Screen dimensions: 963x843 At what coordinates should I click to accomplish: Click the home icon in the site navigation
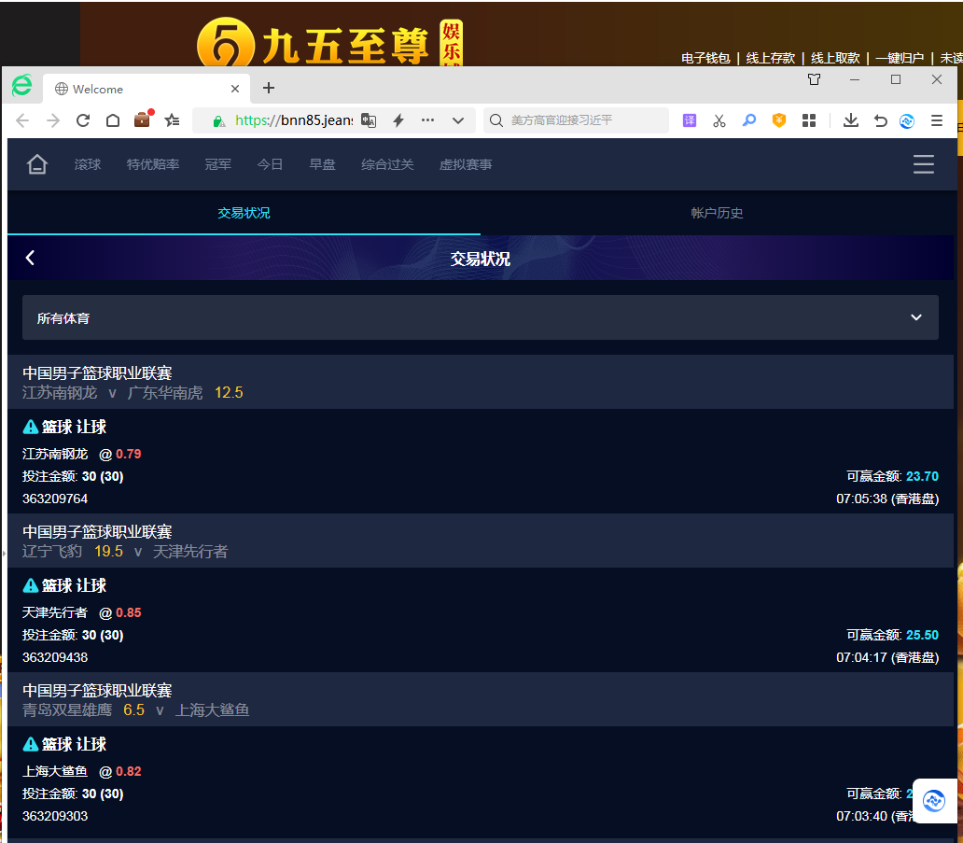(x=37, y=165)
